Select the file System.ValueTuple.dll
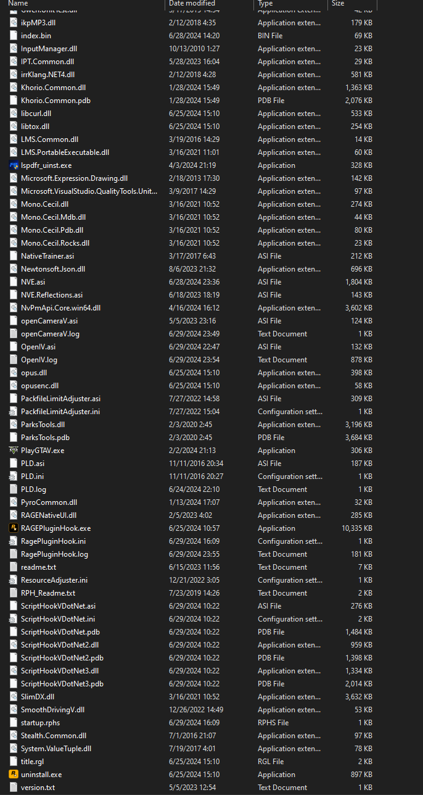 56,749
